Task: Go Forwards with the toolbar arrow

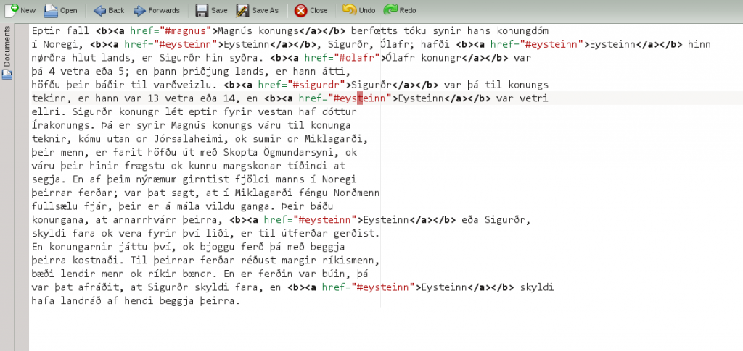Action: pyautogui.click(x=157, y=10)
